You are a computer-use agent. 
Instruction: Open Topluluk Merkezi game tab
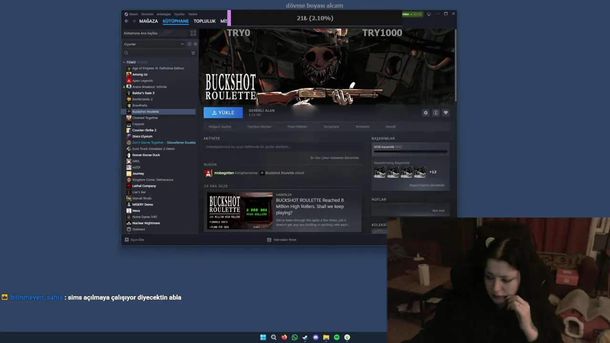coord(259,127)
